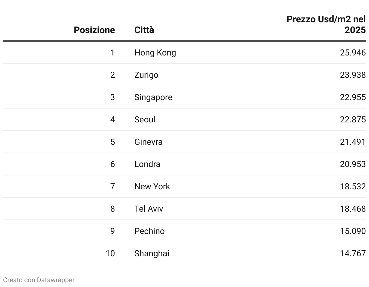Click the New York city cell
Screen dimensions: 369x287
click(152, 187)
